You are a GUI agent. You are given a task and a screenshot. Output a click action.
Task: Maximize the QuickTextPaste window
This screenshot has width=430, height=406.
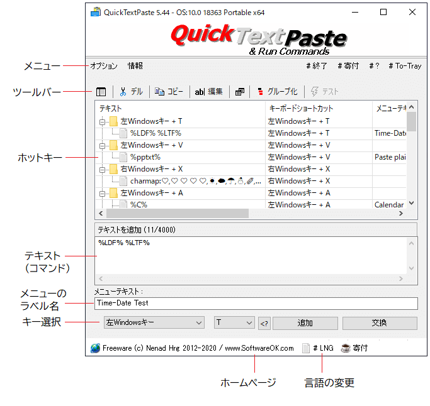tap(383, 13)
